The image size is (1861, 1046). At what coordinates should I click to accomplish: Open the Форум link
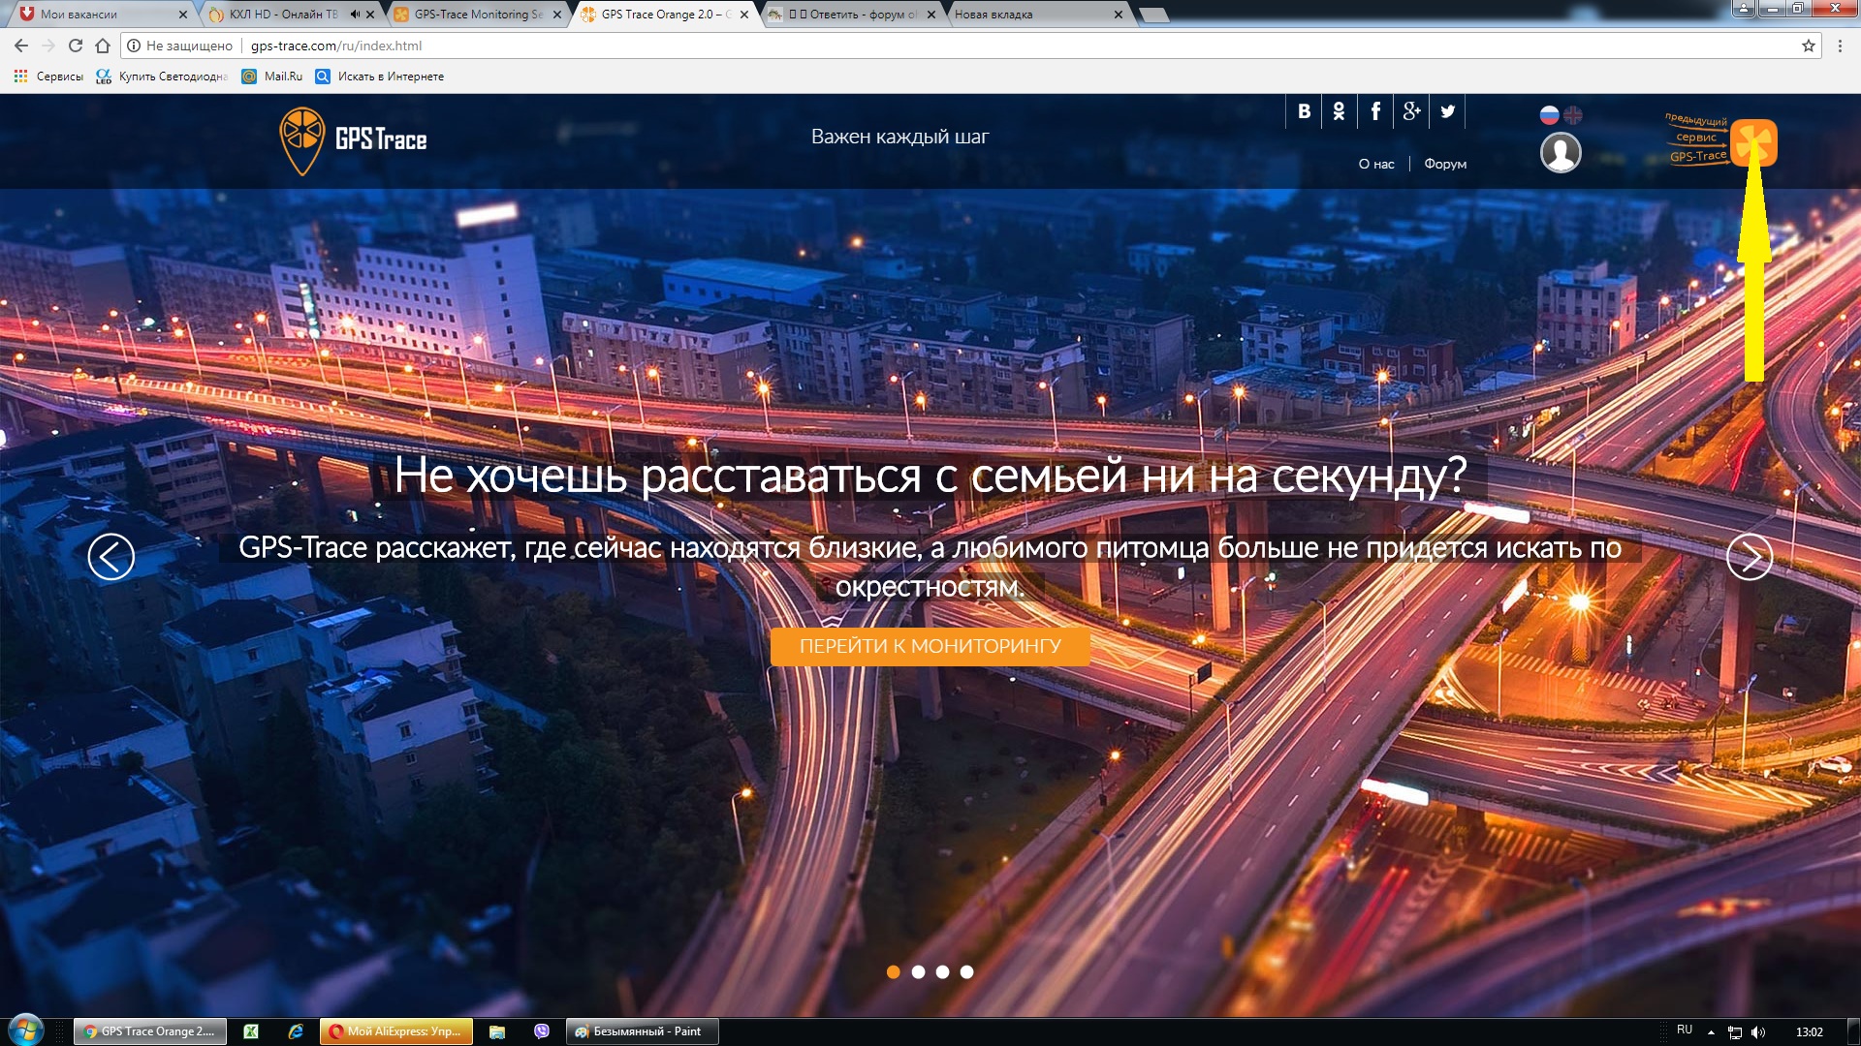(x=1444, y=164)
